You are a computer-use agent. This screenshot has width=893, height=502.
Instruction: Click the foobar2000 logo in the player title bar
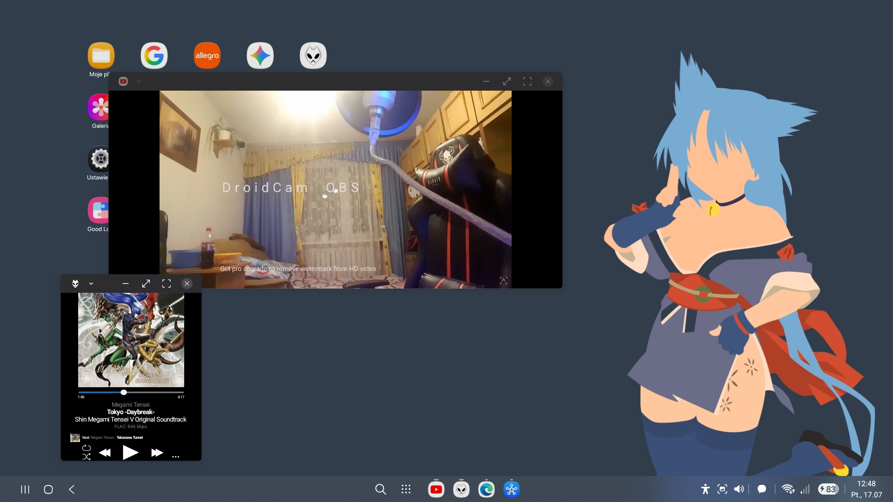(75, 284)
